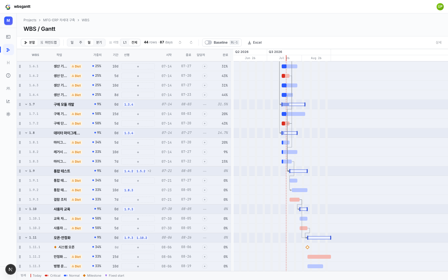Open the H icon in sidebar
Viewport: 448px width, 280px height.
tap(8, 63)
